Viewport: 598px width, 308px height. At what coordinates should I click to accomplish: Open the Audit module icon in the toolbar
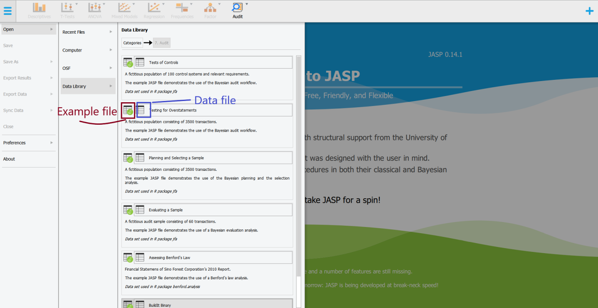237,8
